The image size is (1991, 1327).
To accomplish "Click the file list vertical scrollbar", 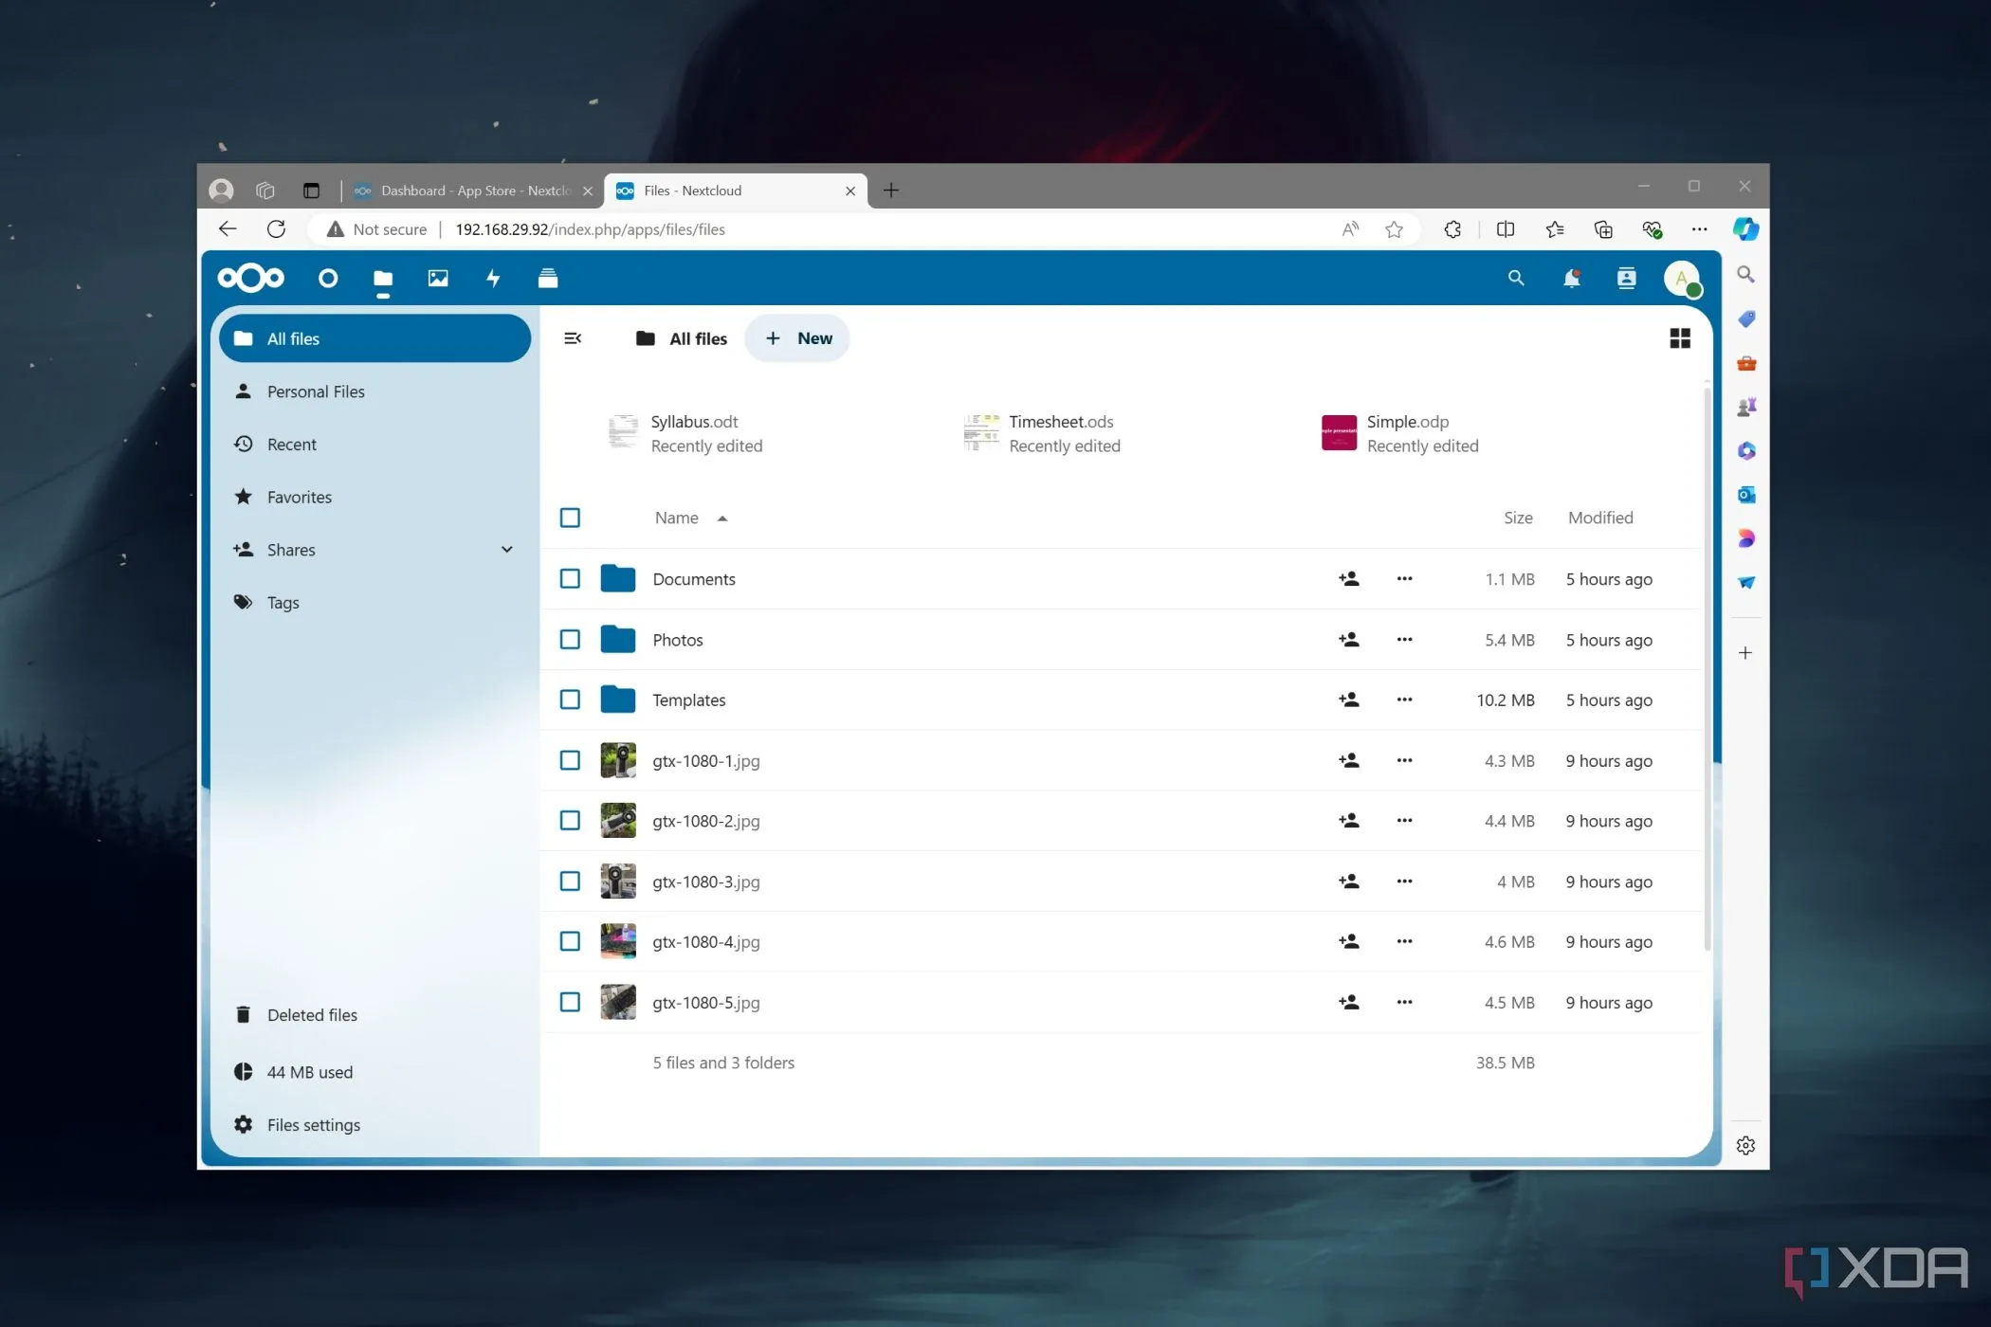I will point(1708,668).
